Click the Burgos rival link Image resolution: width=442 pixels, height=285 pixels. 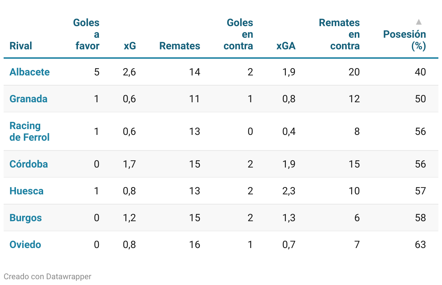tap(26, 218)
